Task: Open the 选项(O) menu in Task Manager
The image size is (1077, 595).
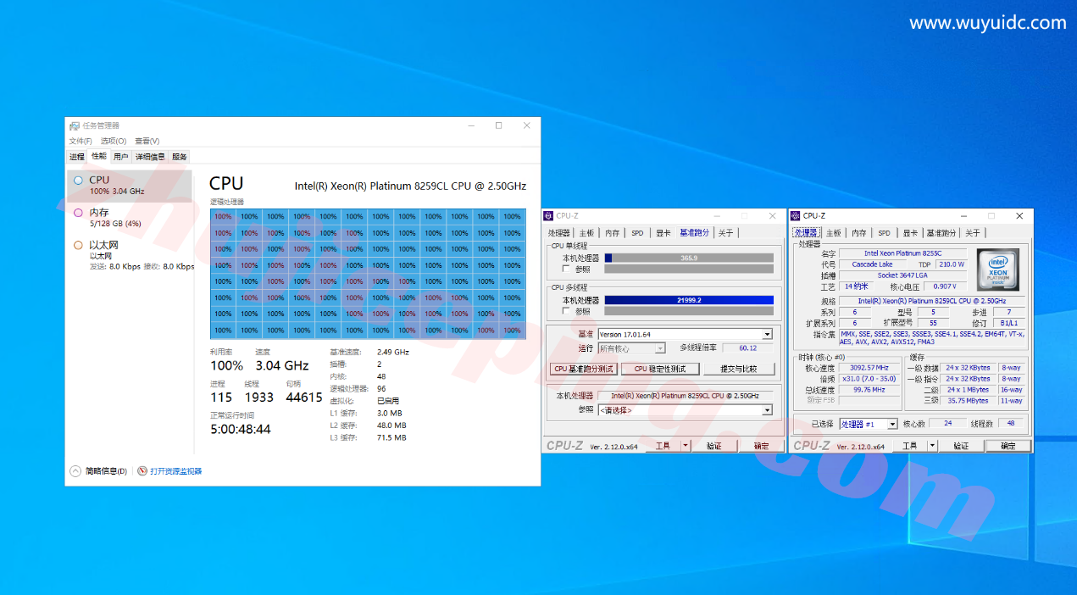Action: click(114, 141)
